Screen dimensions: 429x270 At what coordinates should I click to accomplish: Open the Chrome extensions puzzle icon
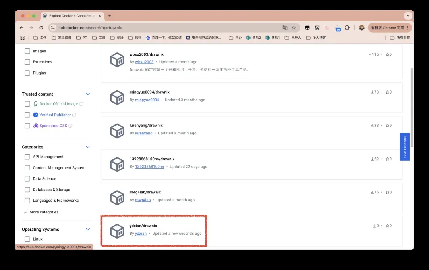pyautogui.click(x=347, y=28)
